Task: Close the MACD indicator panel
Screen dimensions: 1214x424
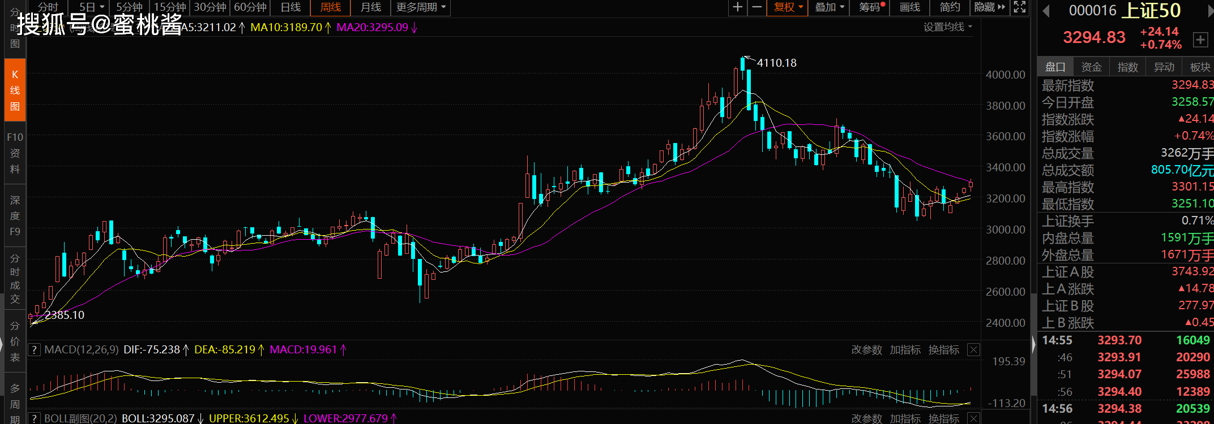Action: tap(973, 350)
